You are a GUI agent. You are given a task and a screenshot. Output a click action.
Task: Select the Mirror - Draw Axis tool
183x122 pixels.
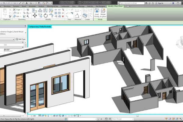click(x=51, y=11)
